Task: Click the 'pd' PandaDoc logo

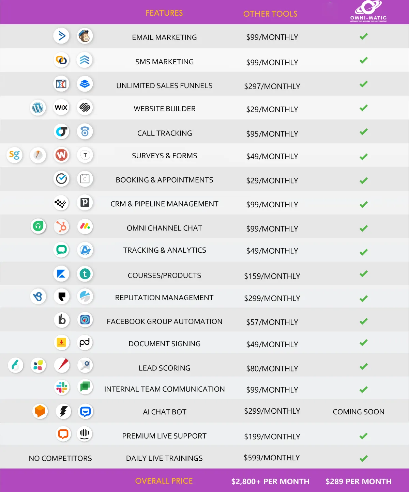Action: (x=85, y=343)
